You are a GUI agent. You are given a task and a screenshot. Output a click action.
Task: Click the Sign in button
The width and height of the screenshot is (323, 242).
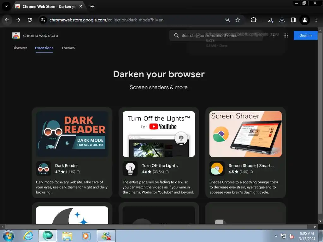point(305,35)
